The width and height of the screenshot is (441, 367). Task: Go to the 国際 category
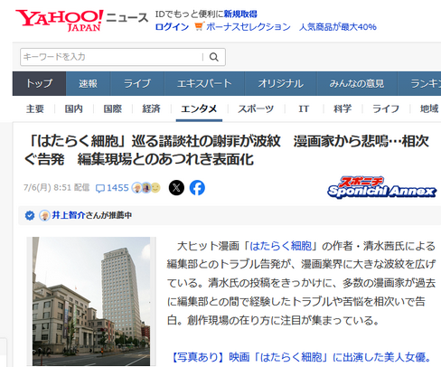(112, 108)
